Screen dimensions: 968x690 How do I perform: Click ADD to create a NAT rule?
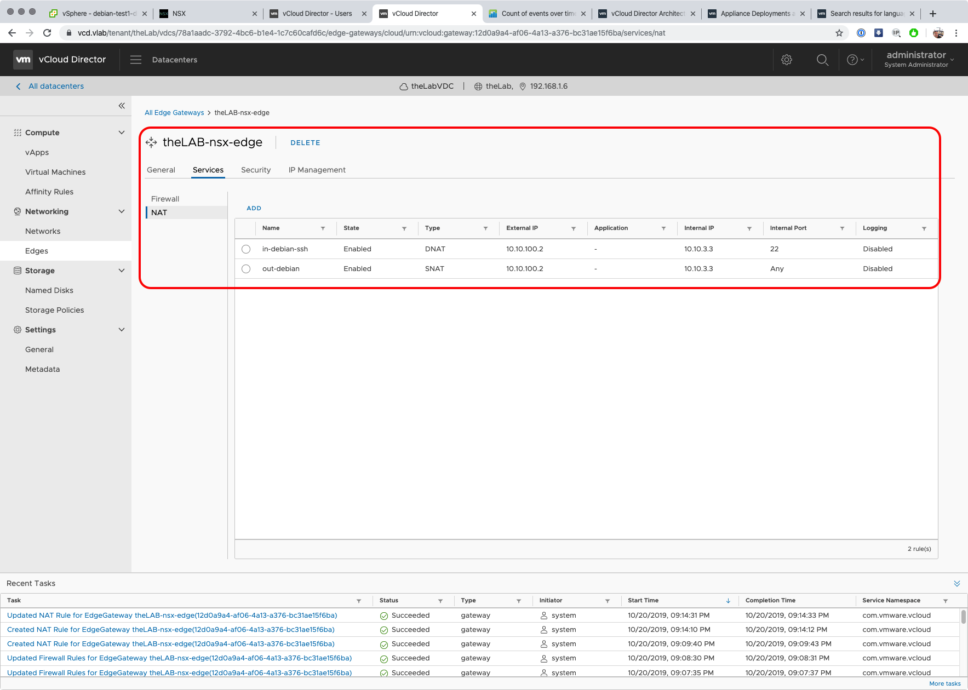coord(254,208)
